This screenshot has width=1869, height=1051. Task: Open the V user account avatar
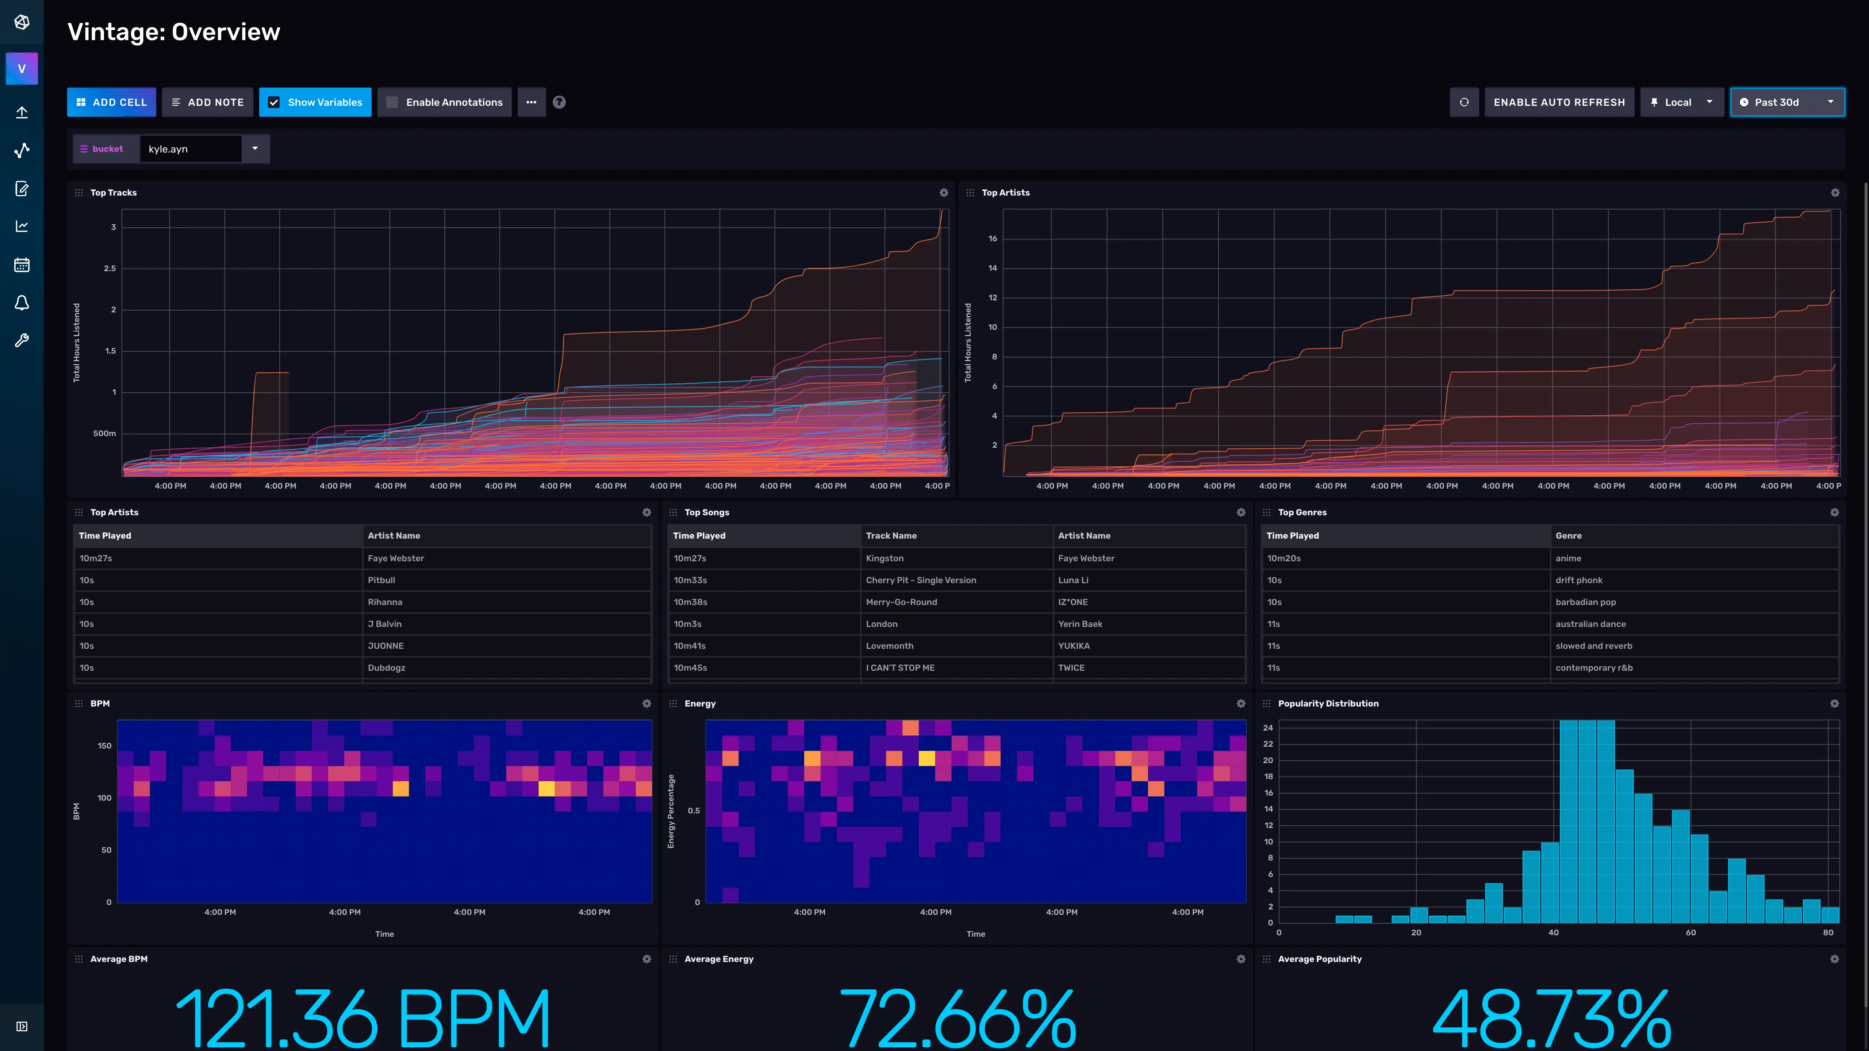(x=22, y=69)
